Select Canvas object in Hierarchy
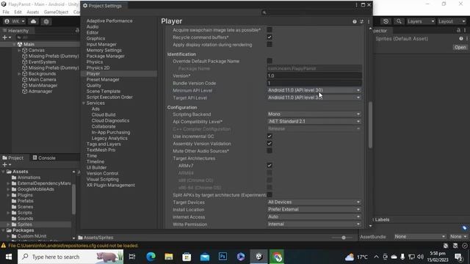The height and width of the screenshot is (264, 470). pos(36,51)
